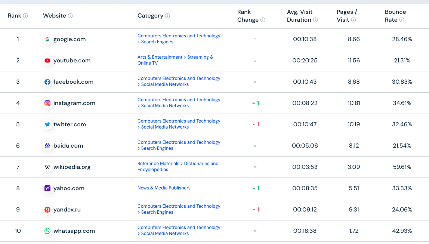Open the News & Media Publishers category
The image size is (429, 244).
(x=164, y=188)
